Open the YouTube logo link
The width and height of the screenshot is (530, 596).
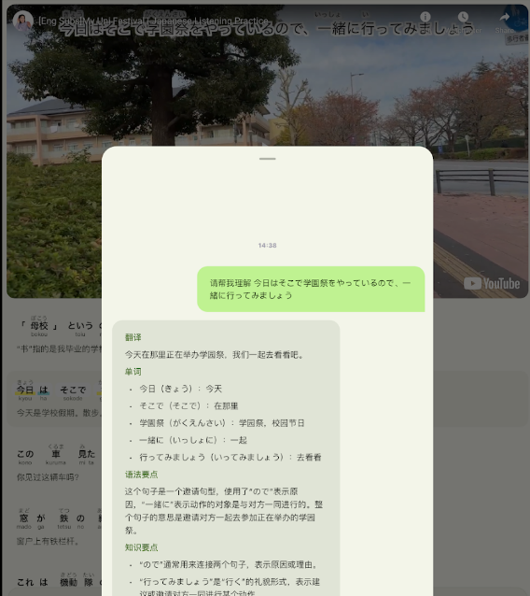point(492,284)
